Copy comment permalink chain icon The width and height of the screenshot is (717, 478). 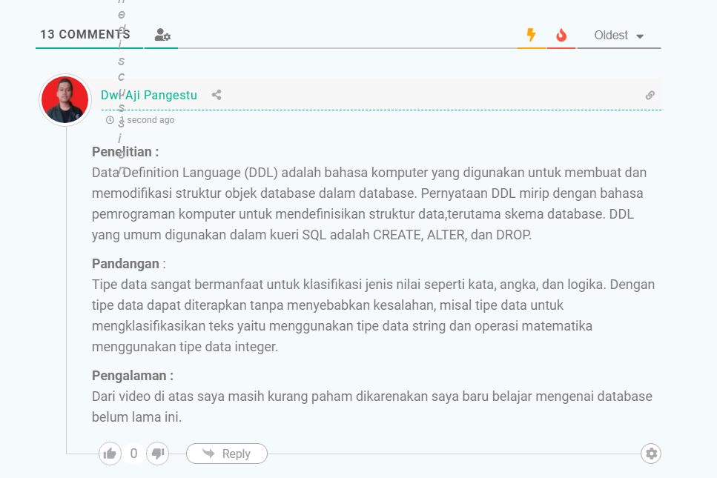[x=650, y=95]
